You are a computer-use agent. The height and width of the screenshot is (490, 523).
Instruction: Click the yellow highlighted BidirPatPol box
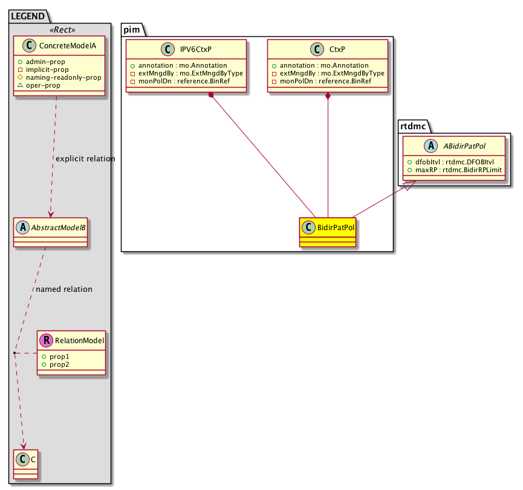[x=327, y=232]
